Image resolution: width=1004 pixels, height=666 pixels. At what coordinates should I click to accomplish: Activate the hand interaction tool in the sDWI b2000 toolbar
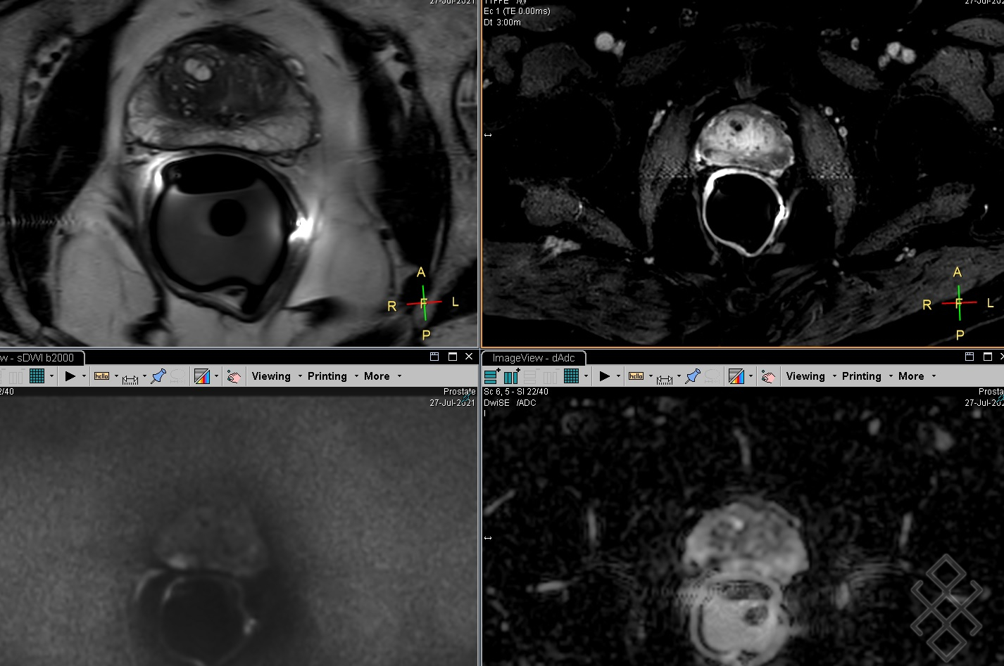point(234,376)
